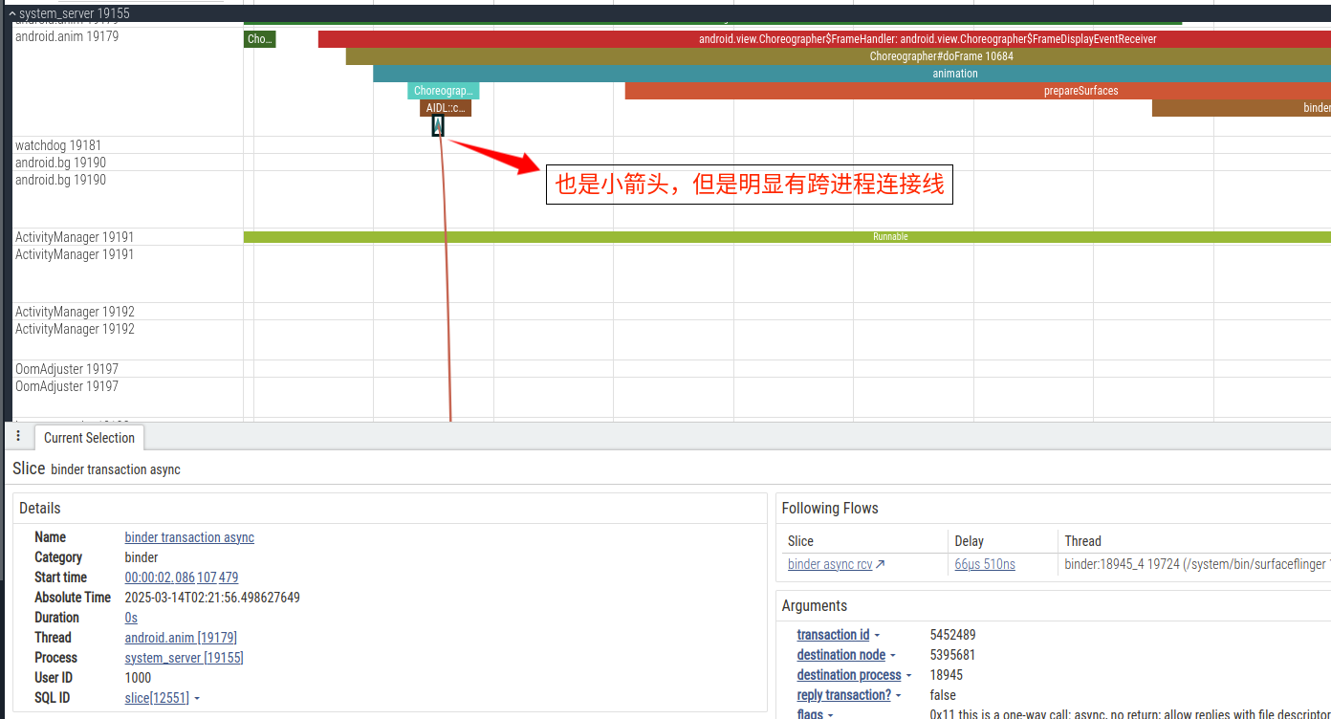This screenshot has height=719, width=1331.
Task: Click the reply transaction value false
Action: click(943, 695)
